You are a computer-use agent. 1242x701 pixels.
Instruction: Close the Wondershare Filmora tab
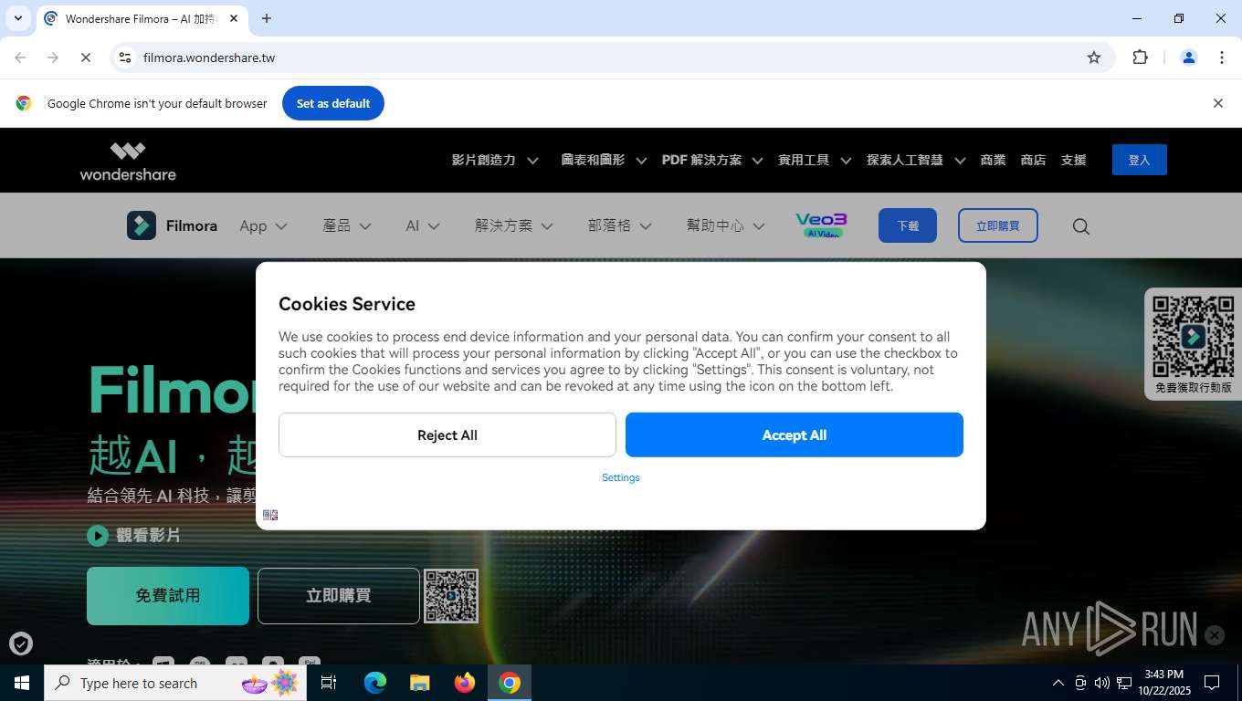(234, 18)
